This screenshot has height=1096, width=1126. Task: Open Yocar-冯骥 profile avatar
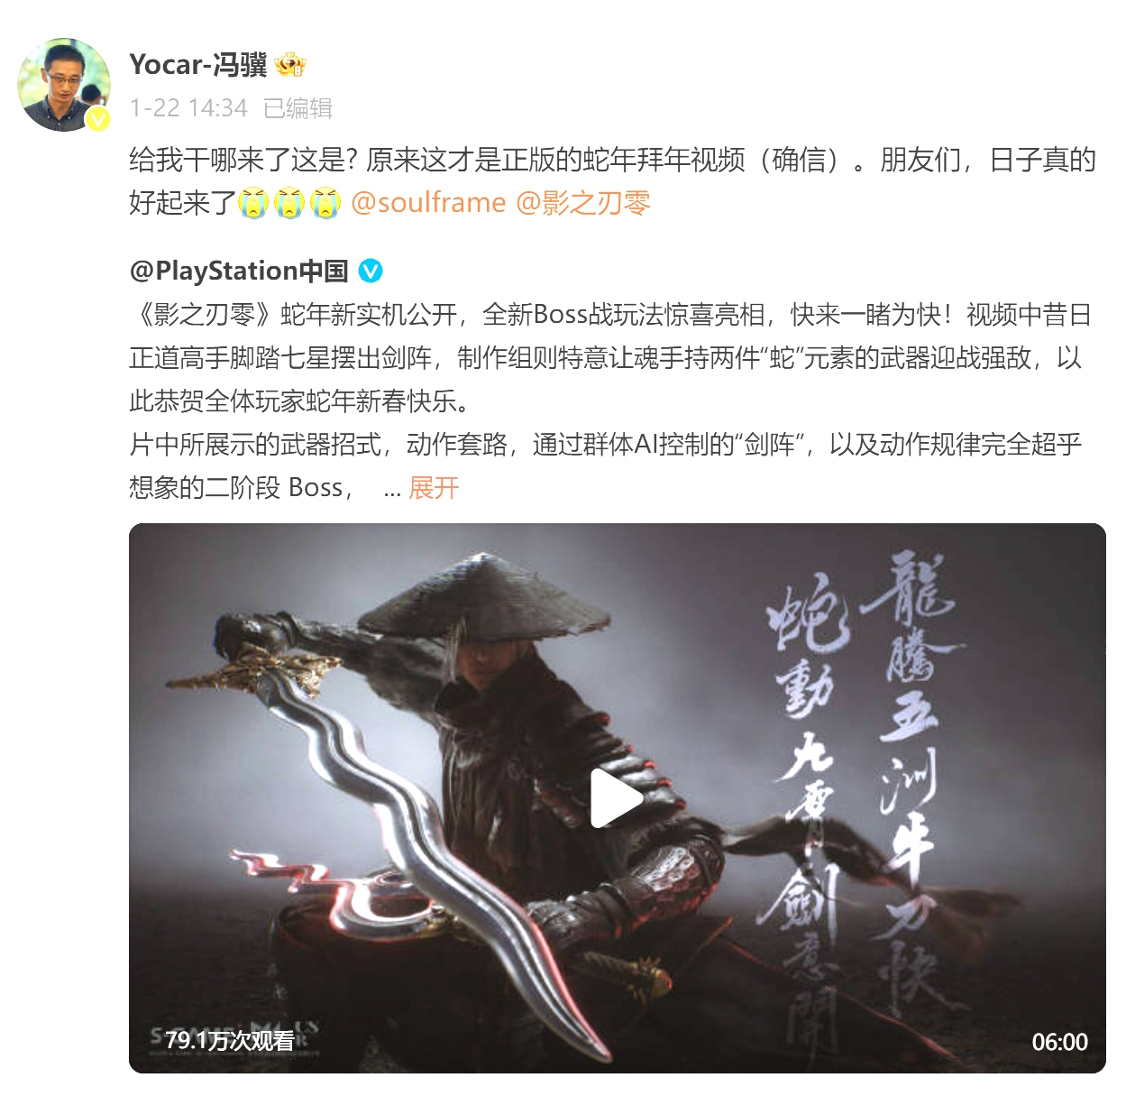click(64, 85)
